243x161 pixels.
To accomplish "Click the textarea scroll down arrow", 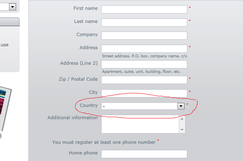I will tap(182, 129).
